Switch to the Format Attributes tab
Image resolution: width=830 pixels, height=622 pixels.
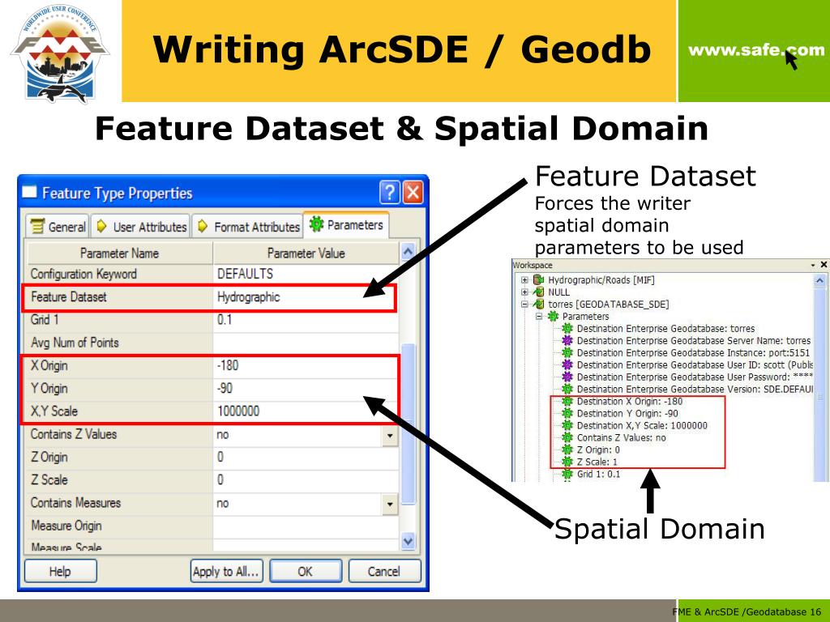[x=248, y=227]
